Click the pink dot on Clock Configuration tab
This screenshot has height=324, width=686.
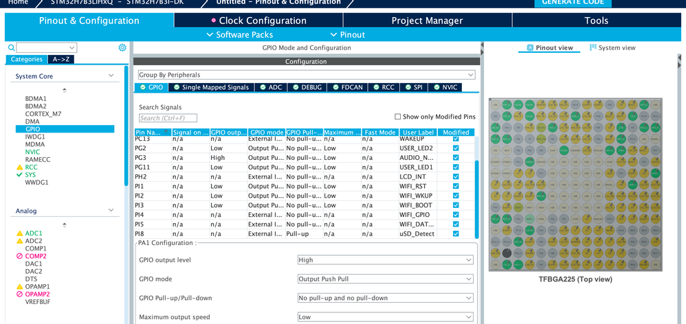tap(214, 21)
